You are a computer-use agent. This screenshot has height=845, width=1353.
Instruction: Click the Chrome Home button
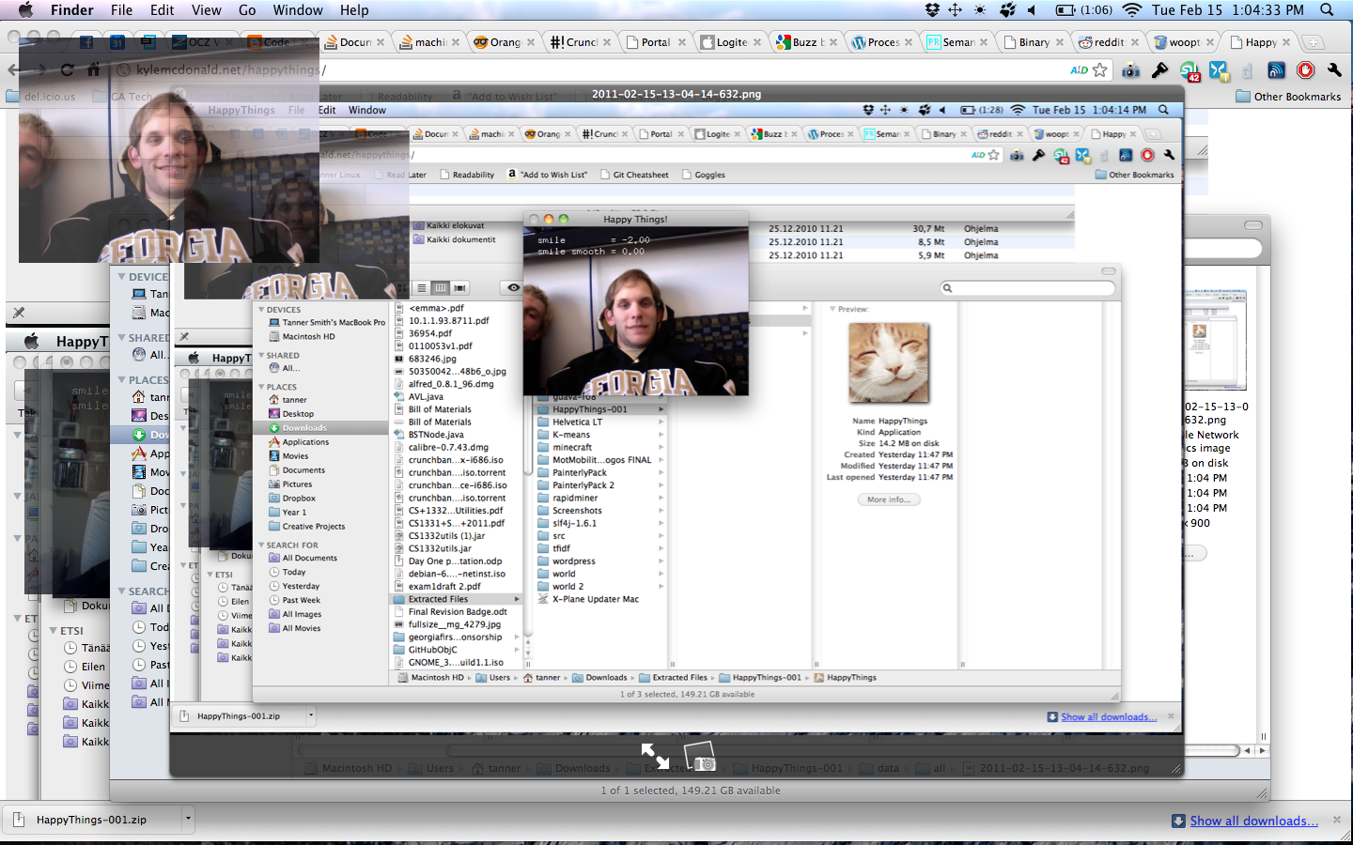click(94, 70)
